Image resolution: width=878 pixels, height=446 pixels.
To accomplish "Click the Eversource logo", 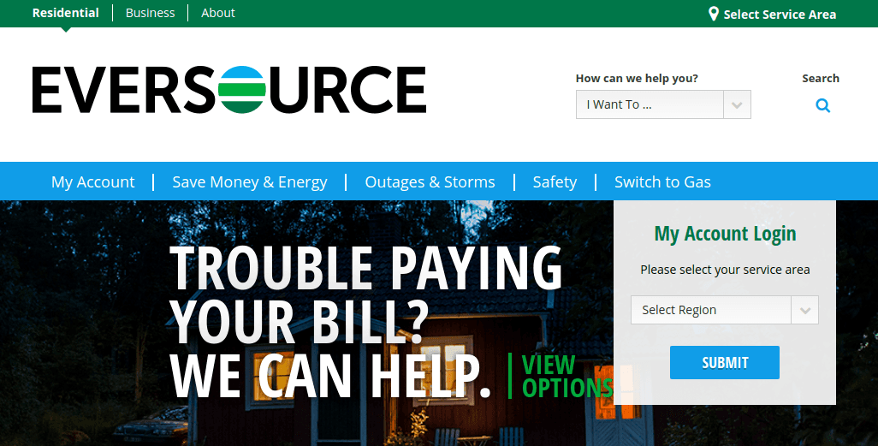I will click(229, 90).
